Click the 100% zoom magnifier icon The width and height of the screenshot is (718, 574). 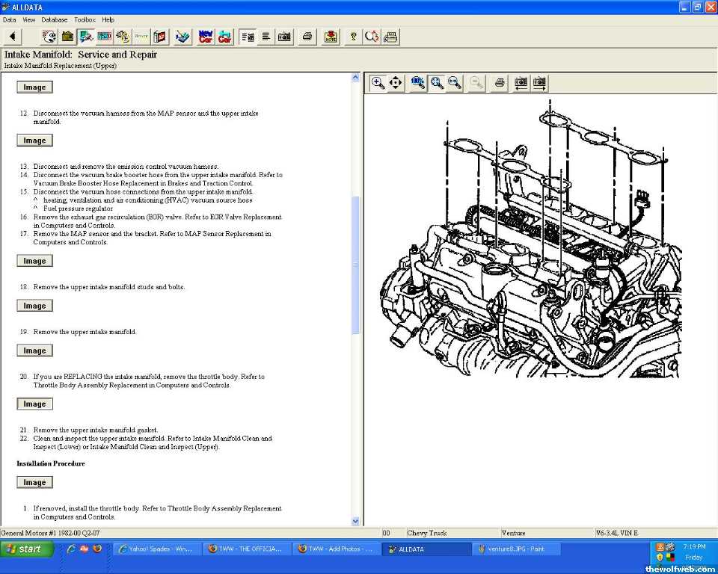418,83
